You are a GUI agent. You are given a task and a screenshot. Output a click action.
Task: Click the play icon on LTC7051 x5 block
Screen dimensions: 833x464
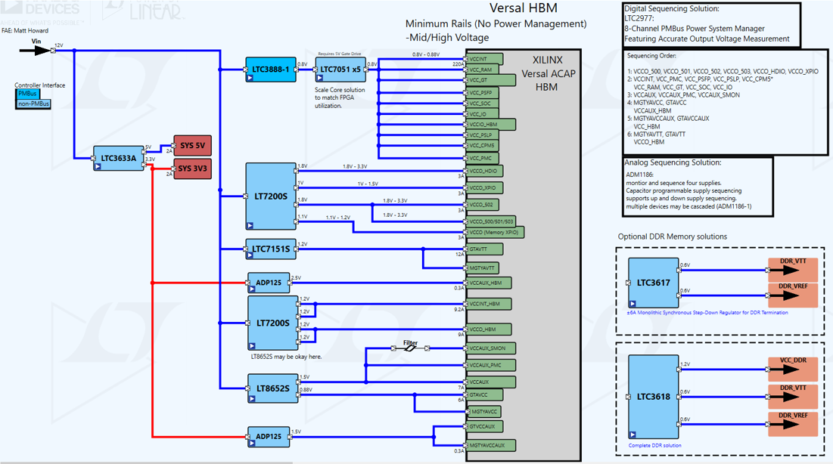(319, 78)
